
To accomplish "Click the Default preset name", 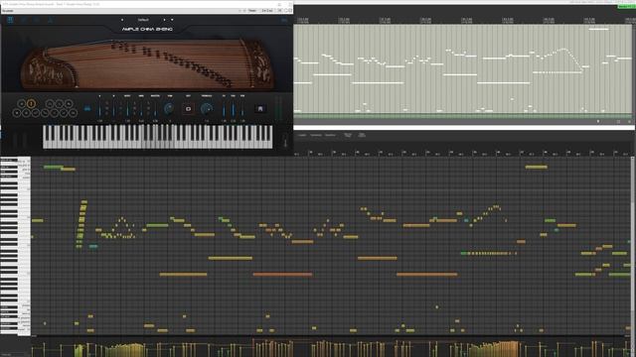I will pyautogui.click(x=143, y=20).
